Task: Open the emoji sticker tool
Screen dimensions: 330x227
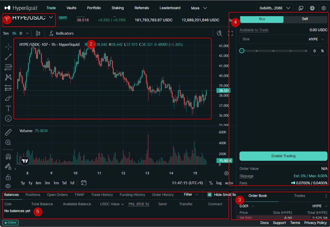Action: 8,118
